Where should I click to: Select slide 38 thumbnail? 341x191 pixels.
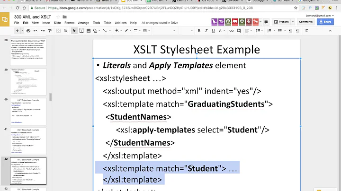point(28,52)
